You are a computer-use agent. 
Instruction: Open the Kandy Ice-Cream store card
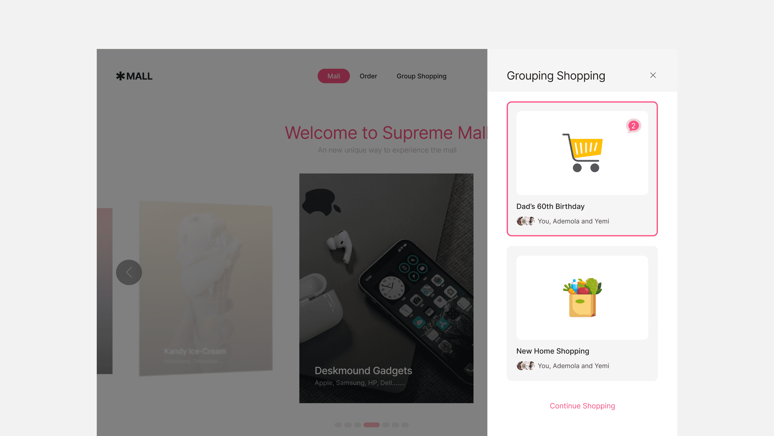coord(206,288)
